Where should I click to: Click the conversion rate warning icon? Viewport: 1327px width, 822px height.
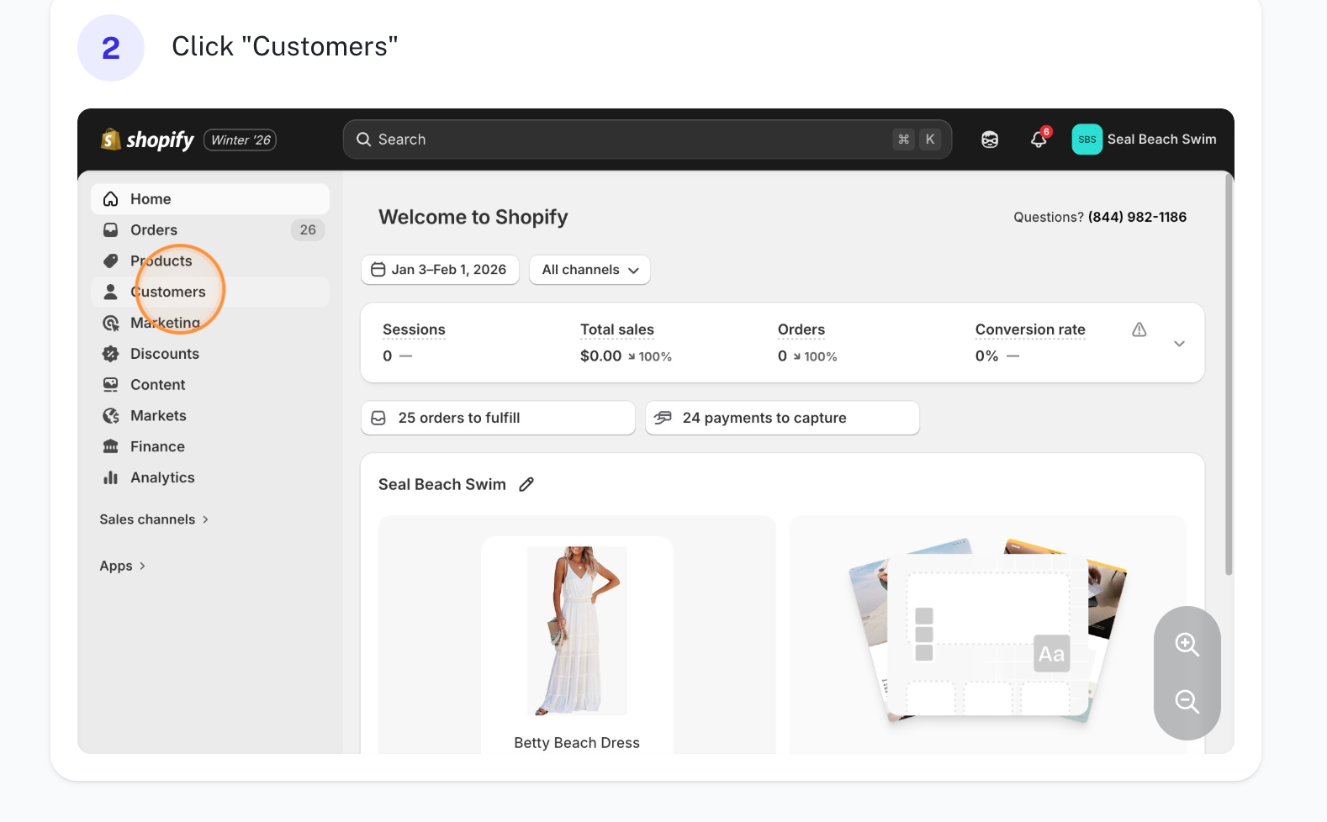[1139, 329]
